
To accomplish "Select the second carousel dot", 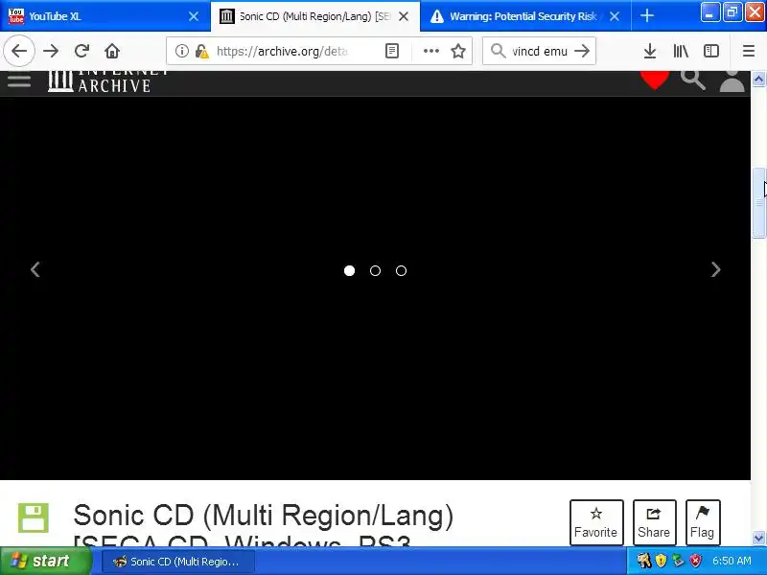I will click(375, 271).
